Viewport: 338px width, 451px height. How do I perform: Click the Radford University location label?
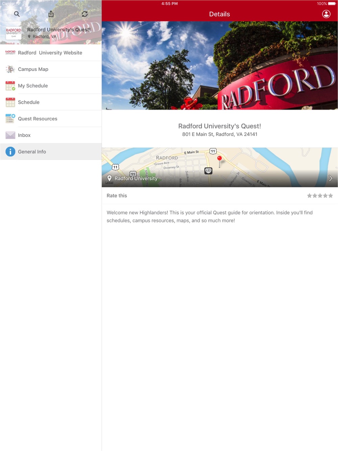136,179
